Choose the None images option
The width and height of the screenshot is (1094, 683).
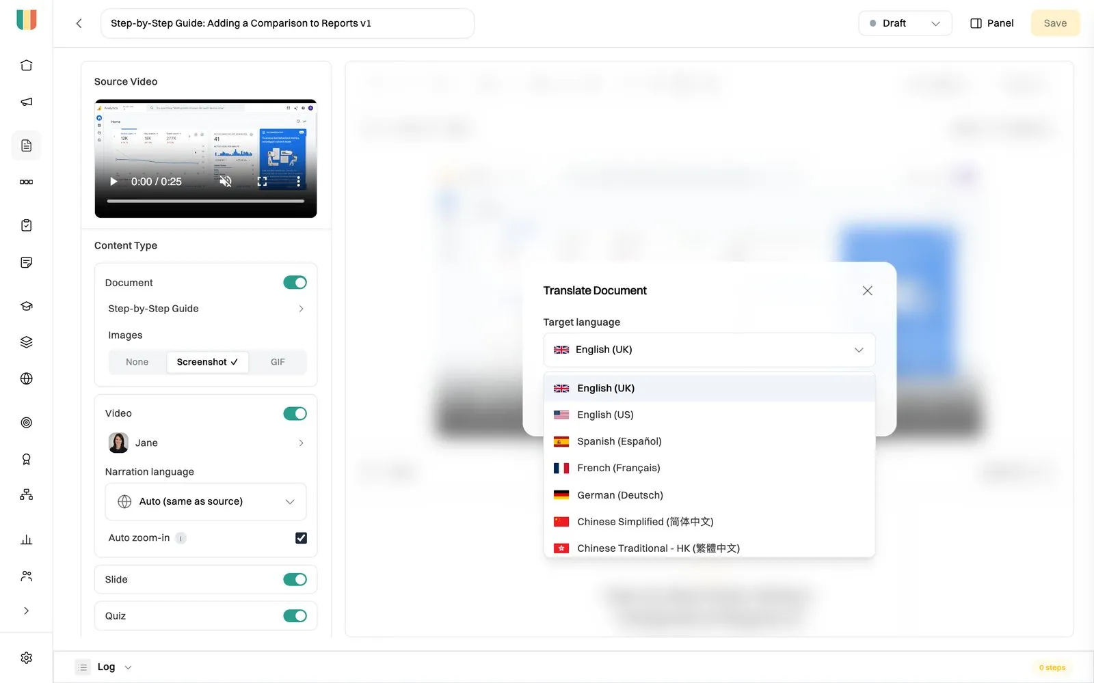click(137, 362)
